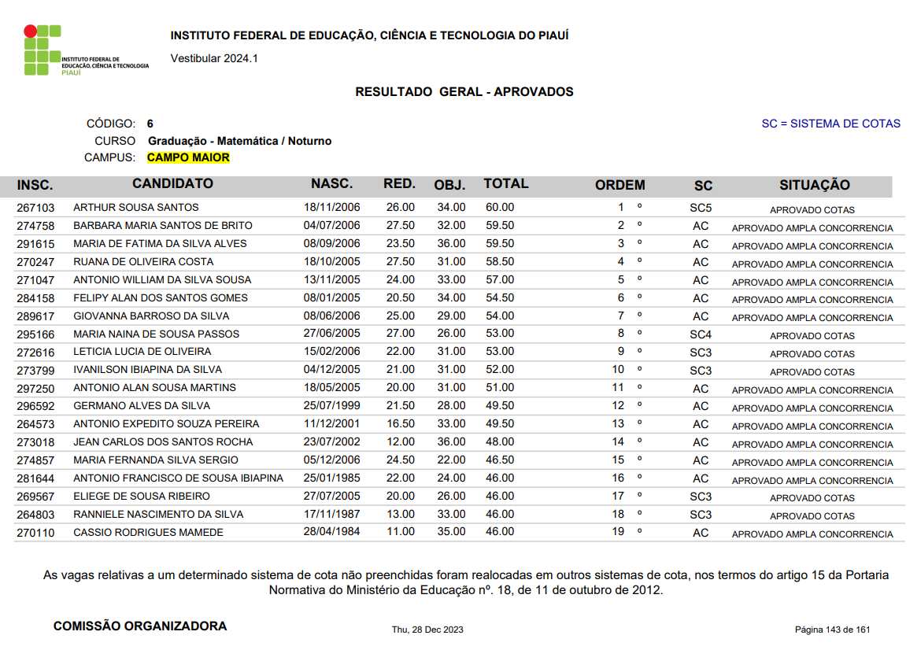Select the ORDEM column header
Screen dimensions: 921x650
pyautogui.click(x=620, y=186)
